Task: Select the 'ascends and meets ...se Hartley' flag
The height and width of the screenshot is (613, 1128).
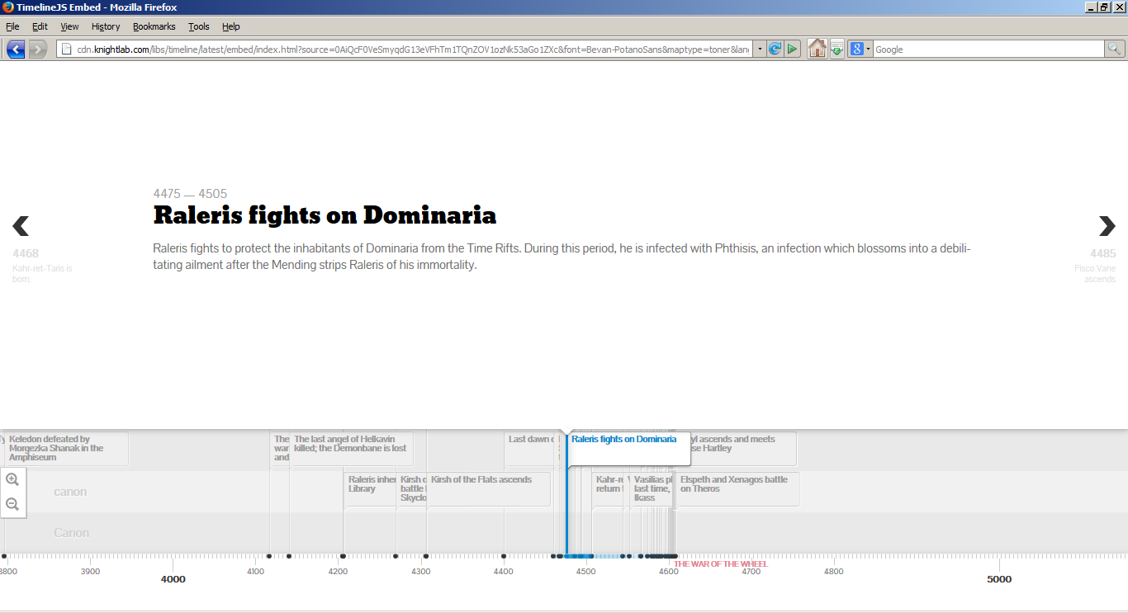Action: 743,448
